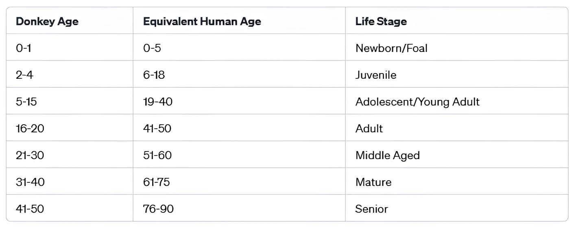Screen dimensions: 576x229
Task: Select the human age 61-75 cell
Action: (157, 182)
